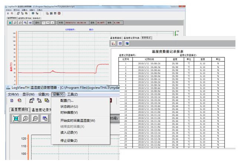The width and height of the screenshot is (241, 164).
Task: Click the horizontal zoom magnifier icon
Action: 36,118
